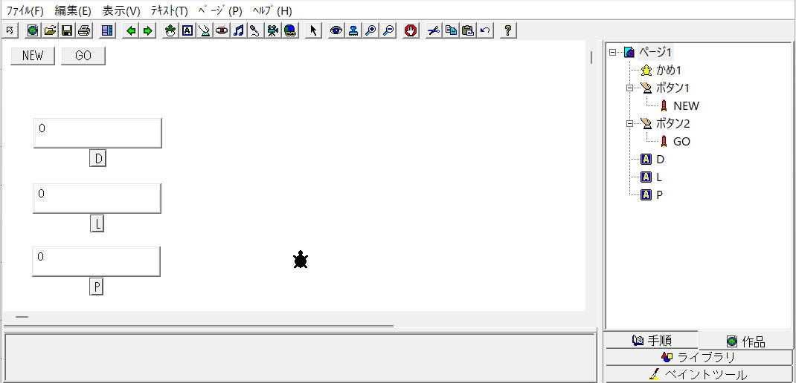796x383 pixels.
Task: Open the ファイル(F) menu
Action: click(x=25, y=10)
